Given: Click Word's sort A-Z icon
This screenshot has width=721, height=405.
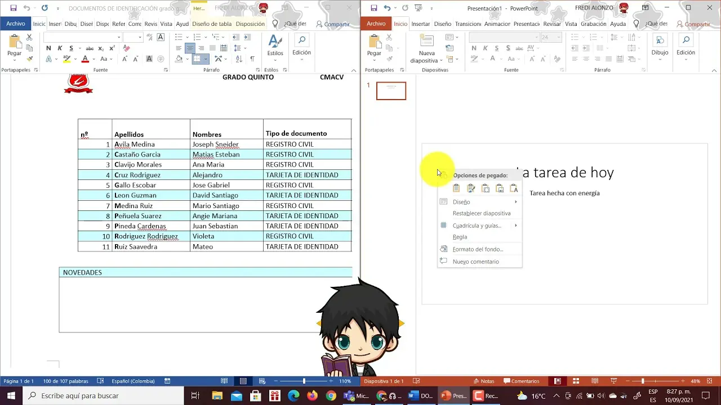Looking at the screenshot, I should click(x=238, y=58).
